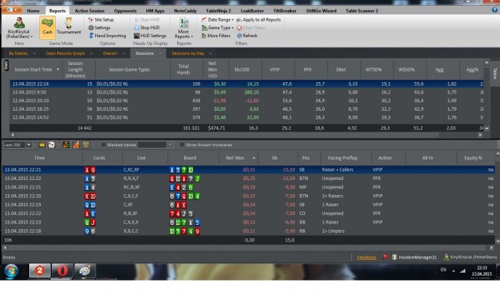Open the NoteCaddy tab
The image size is (500, 292).
tap(185, 11)
